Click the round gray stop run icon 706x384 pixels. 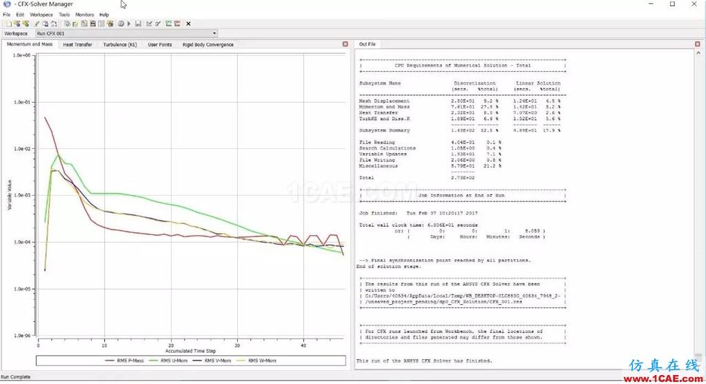click(x=121, y=23)
